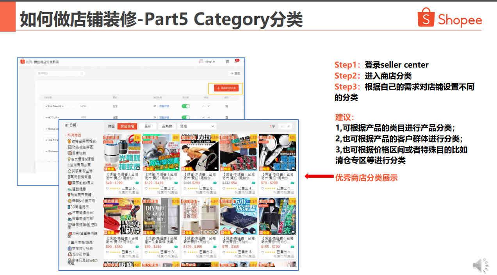Open the storage boxes product thumbnail
Image resolution: width=497 pixels, height=275 pixels.
(200, 216)
